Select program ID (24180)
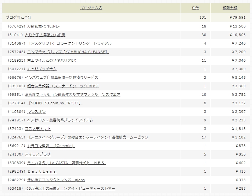 [x=15, y=154]
